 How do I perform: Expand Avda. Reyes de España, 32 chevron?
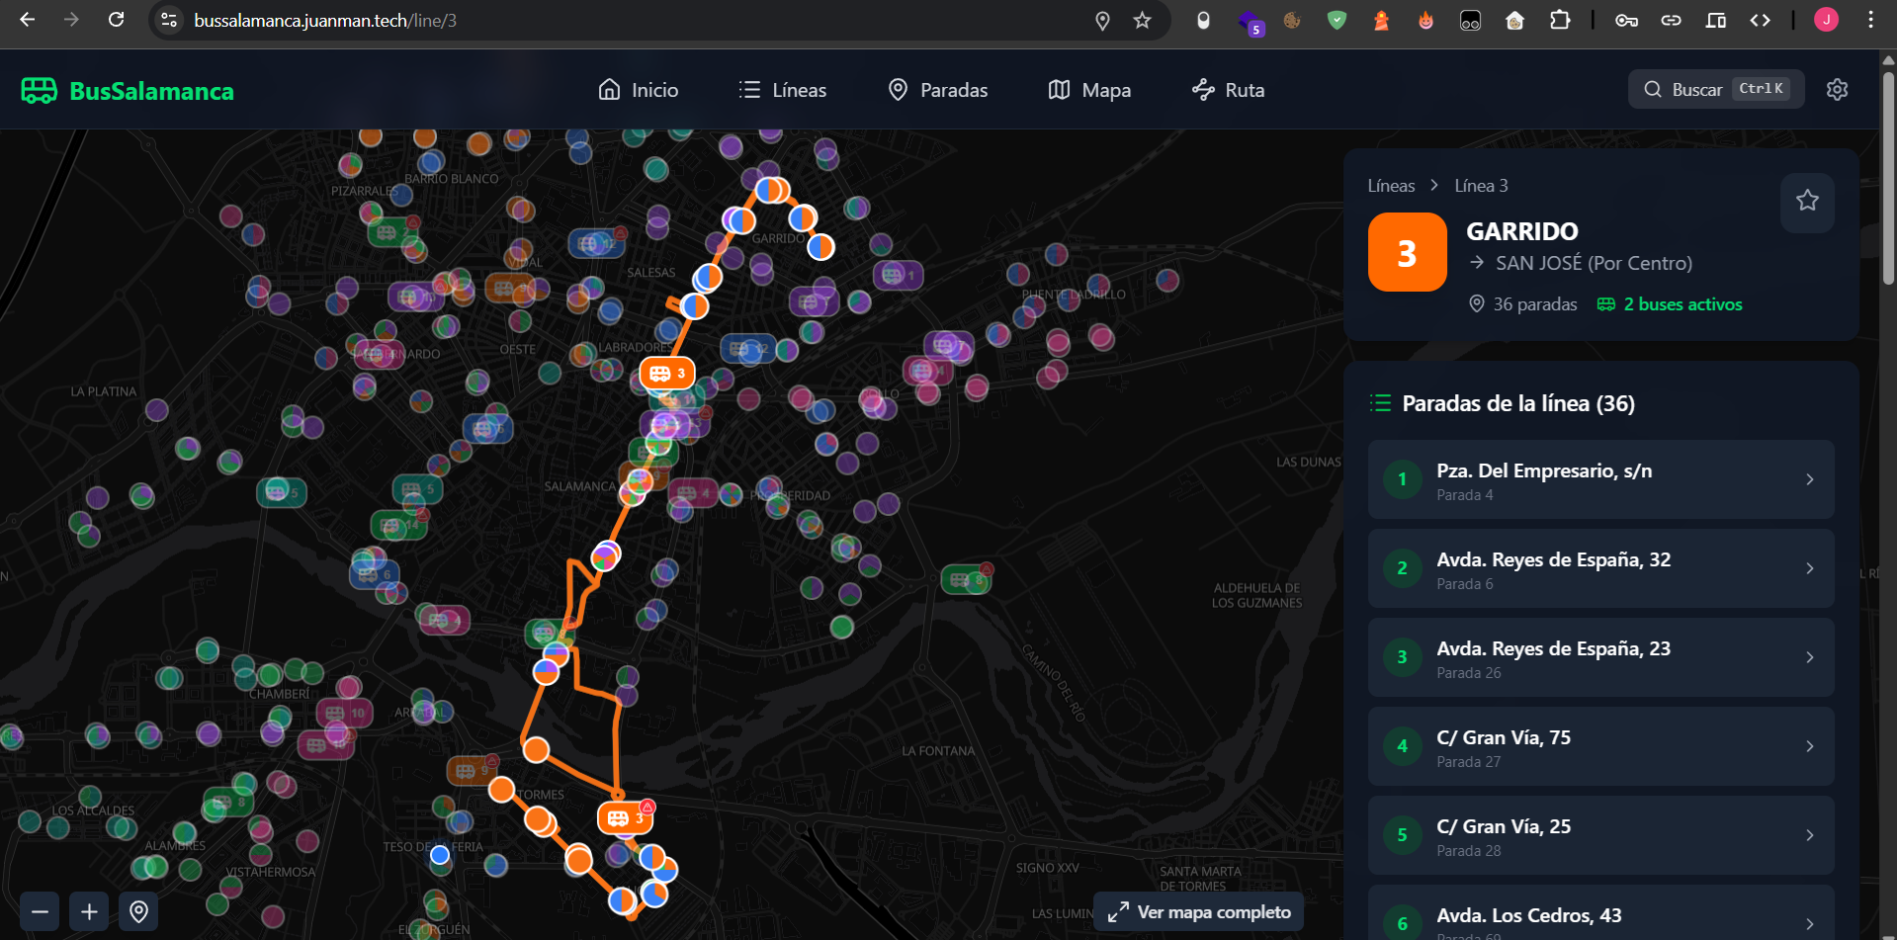pyautogui.click(x=1809, y=568)
